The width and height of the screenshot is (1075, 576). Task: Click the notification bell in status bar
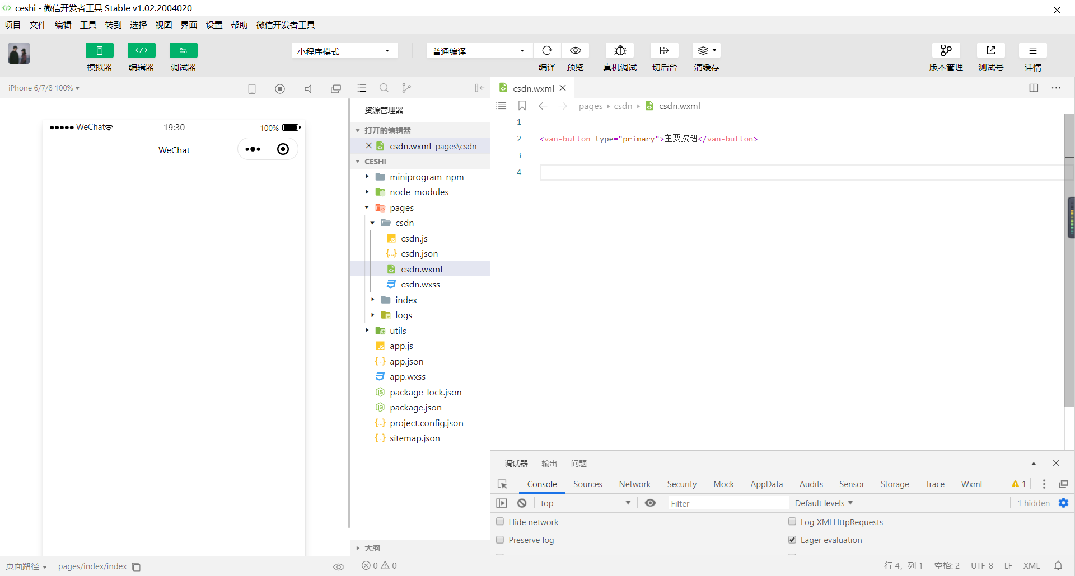click(x=1058, y=566)
